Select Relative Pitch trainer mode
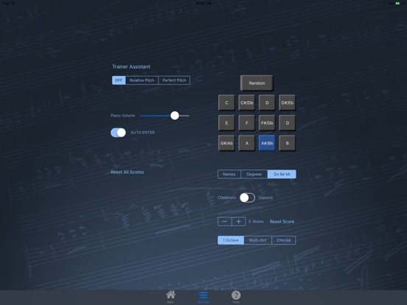This screenshot has width=407, height=305. pos(142,80)
